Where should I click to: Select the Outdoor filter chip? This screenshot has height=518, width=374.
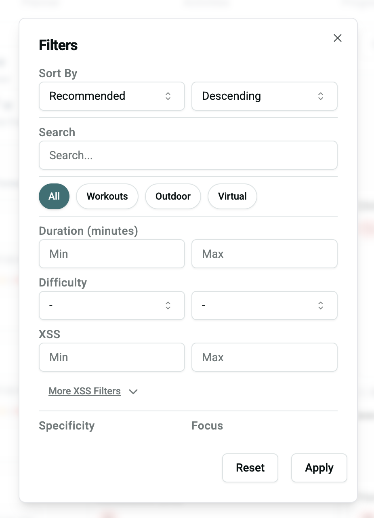coord(173,196)
